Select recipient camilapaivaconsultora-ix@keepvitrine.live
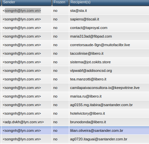 [105, 88]
